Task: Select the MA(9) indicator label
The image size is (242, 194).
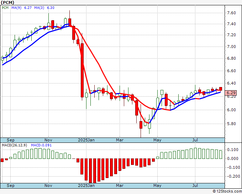Action: (x=16, y=8)
